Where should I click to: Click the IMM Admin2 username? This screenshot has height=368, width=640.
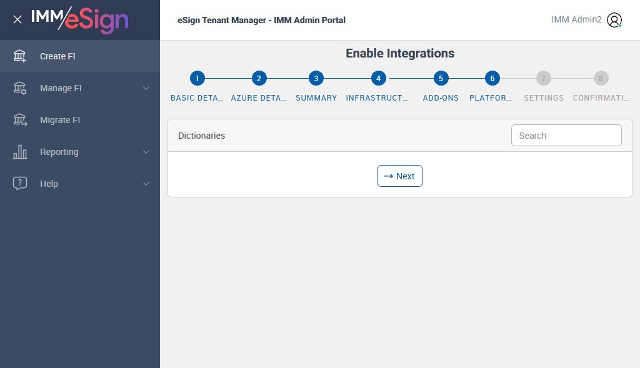point(576,19)
